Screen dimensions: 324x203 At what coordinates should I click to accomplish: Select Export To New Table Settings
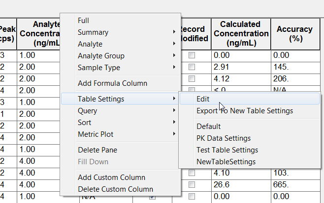[244, 111]
